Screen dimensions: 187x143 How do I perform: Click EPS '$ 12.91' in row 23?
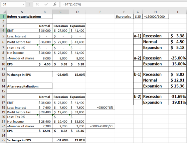click(x=45, y=131)
